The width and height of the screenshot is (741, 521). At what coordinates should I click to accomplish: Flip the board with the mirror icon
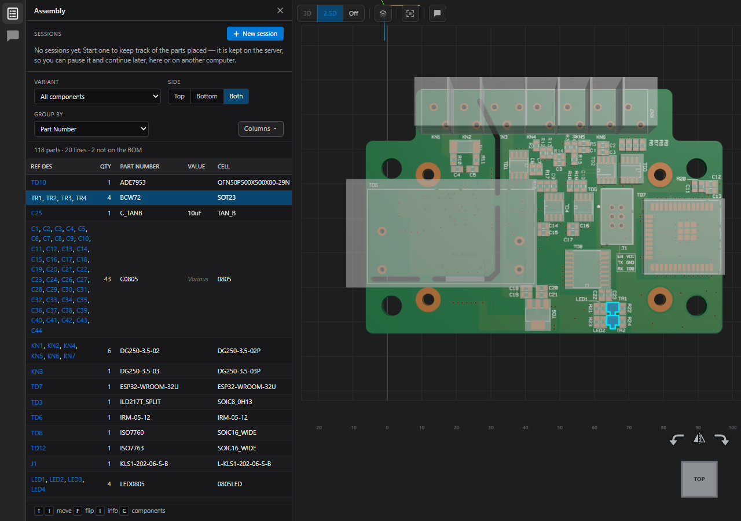699,438
